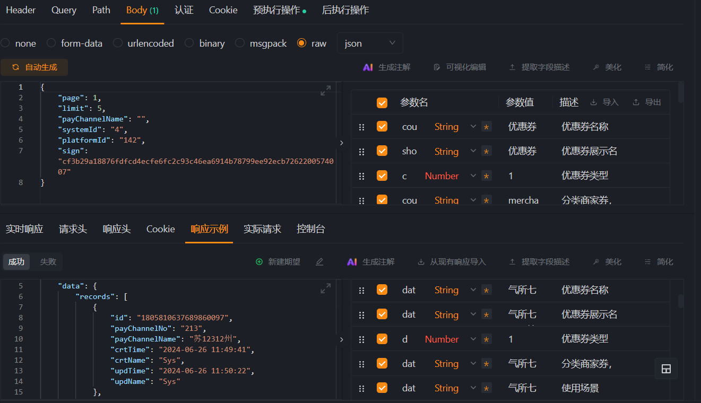Click the AI 生成注解 icon in the 响应示例 toolbar
This screenshot has width=701, height=403.
[352, 262]
